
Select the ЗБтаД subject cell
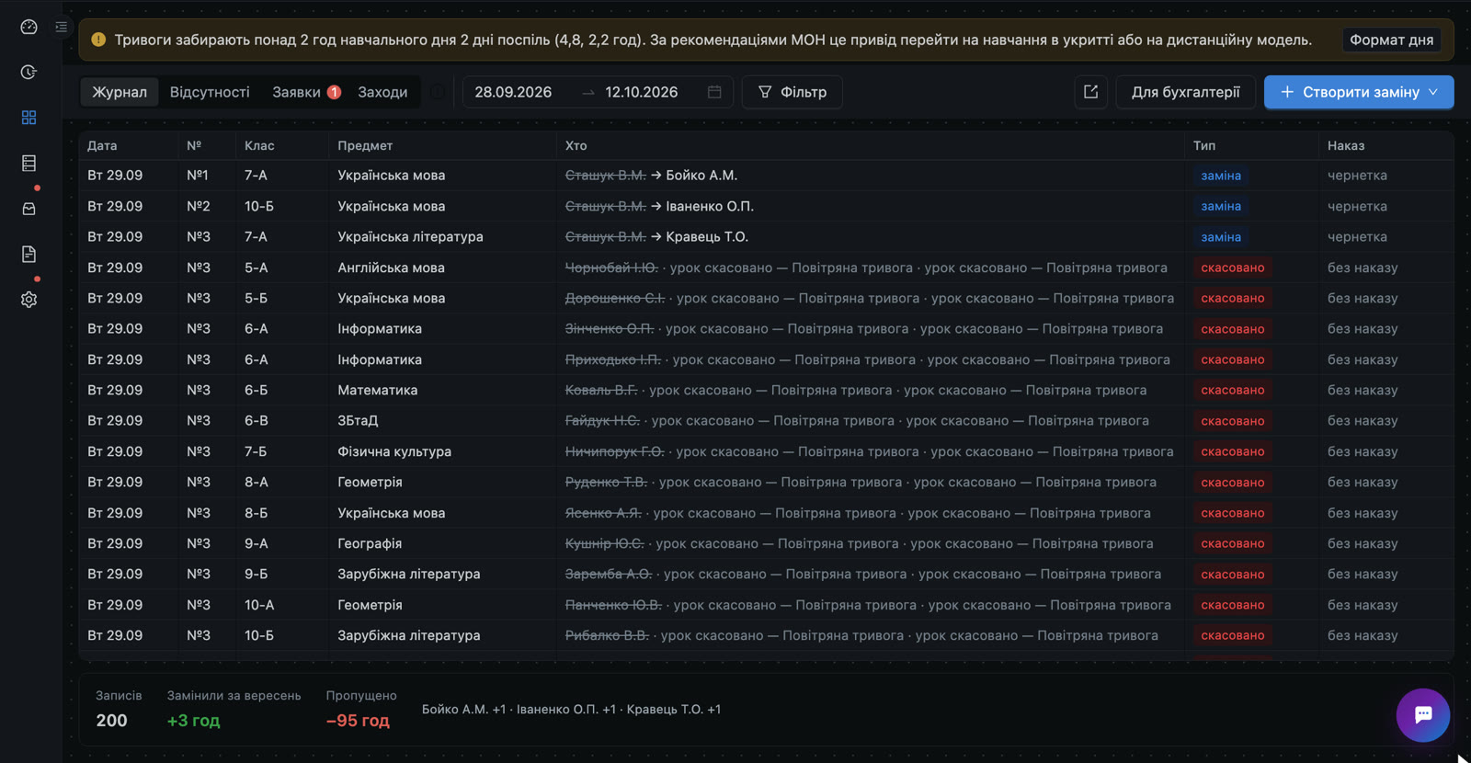click(x=358, y=421)
